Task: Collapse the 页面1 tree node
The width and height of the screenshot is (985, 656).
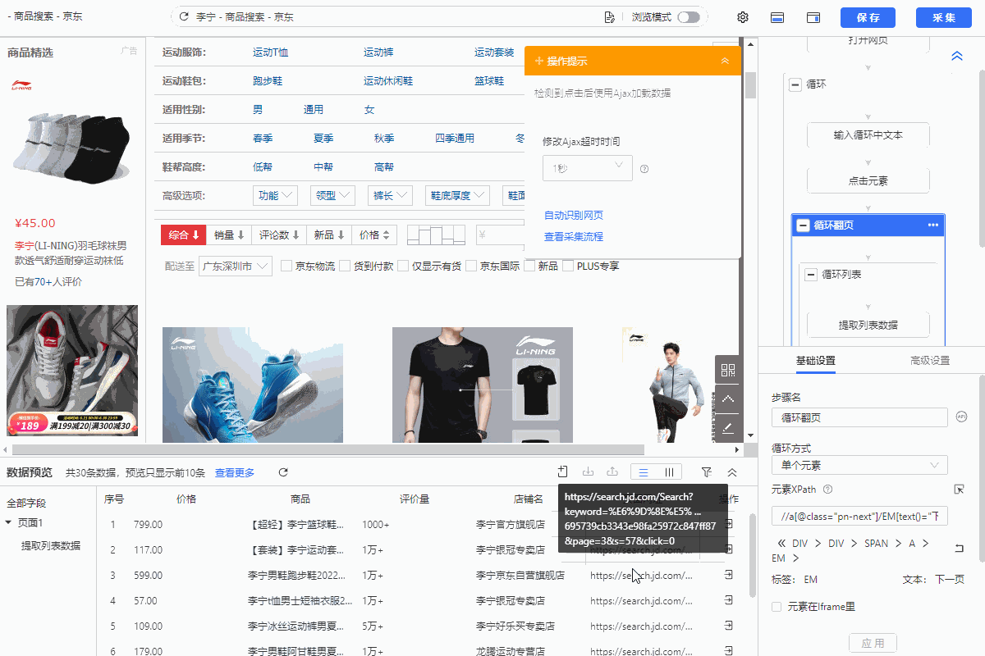Action: pyautogui.click(x=8, y=523)
